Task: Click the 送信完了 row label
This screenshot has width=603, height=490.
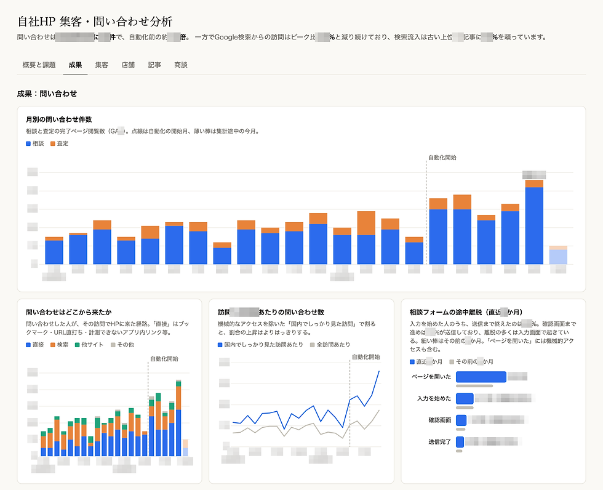Action: coord(439,442)
